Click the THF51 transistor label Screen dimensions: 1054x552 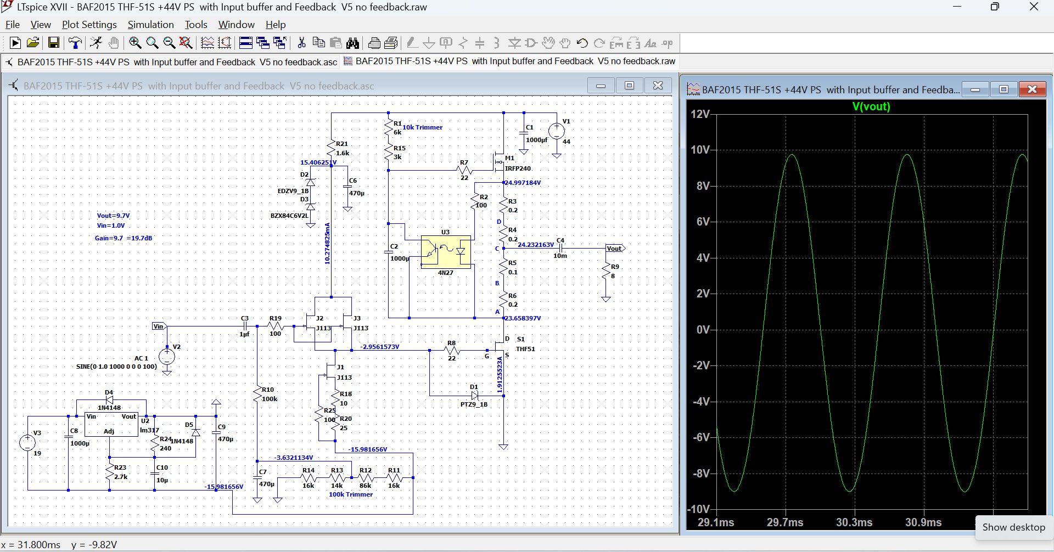(525, 349)
